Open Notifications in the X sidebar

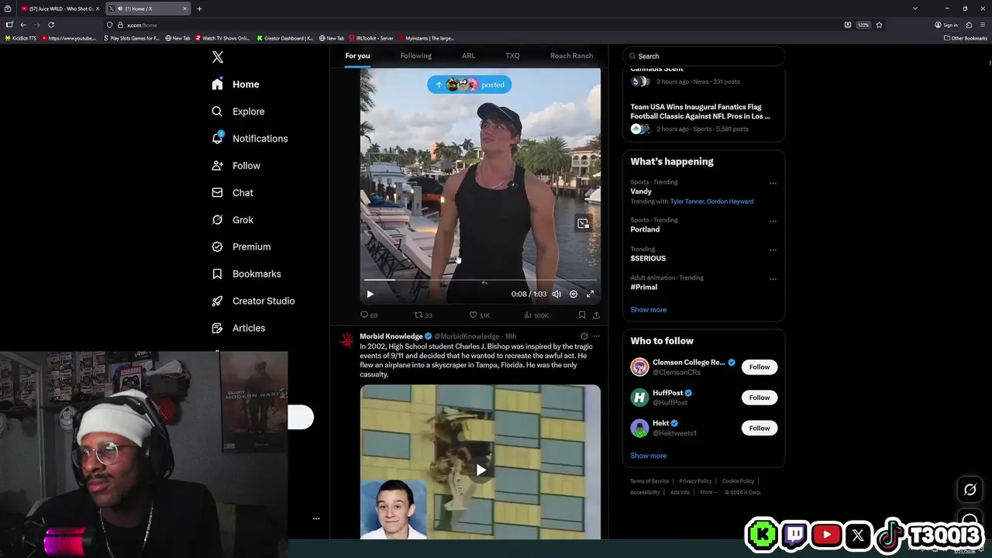(250, 139)
